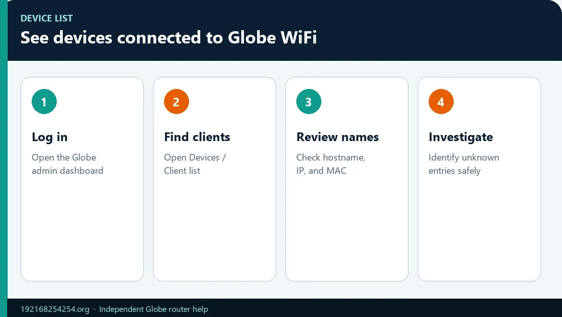Click 'Independent Globe router help' footer text
The height and width of the screenshot is (317, 562).
[x=153, y=309]
